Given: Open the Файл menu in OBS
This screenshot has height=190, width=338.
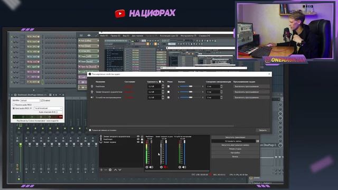Looking at the screenshot, I should pos(104,36).
